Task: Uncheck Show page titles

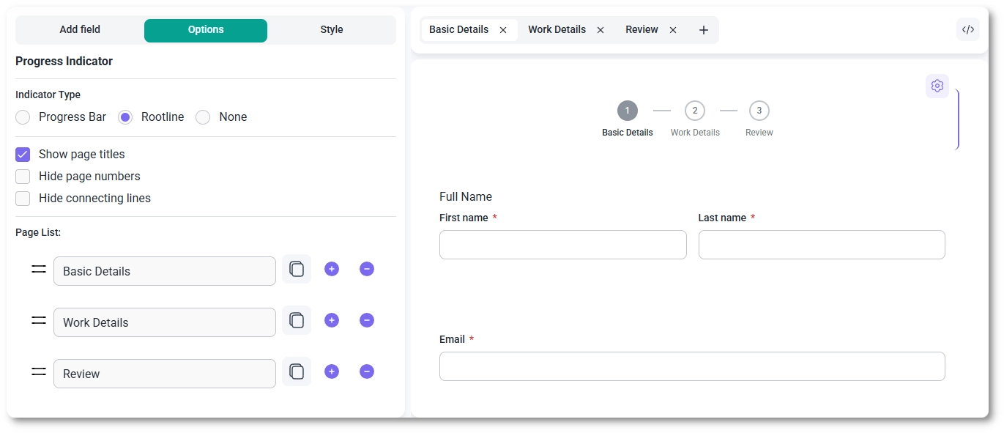Action: 23,155
